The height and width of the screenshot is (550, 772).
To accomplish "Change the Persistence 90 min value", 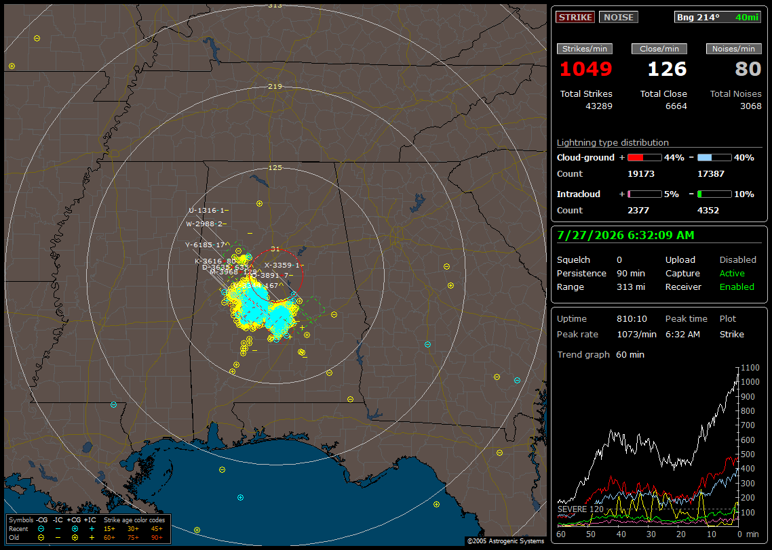I will point(631,273).
